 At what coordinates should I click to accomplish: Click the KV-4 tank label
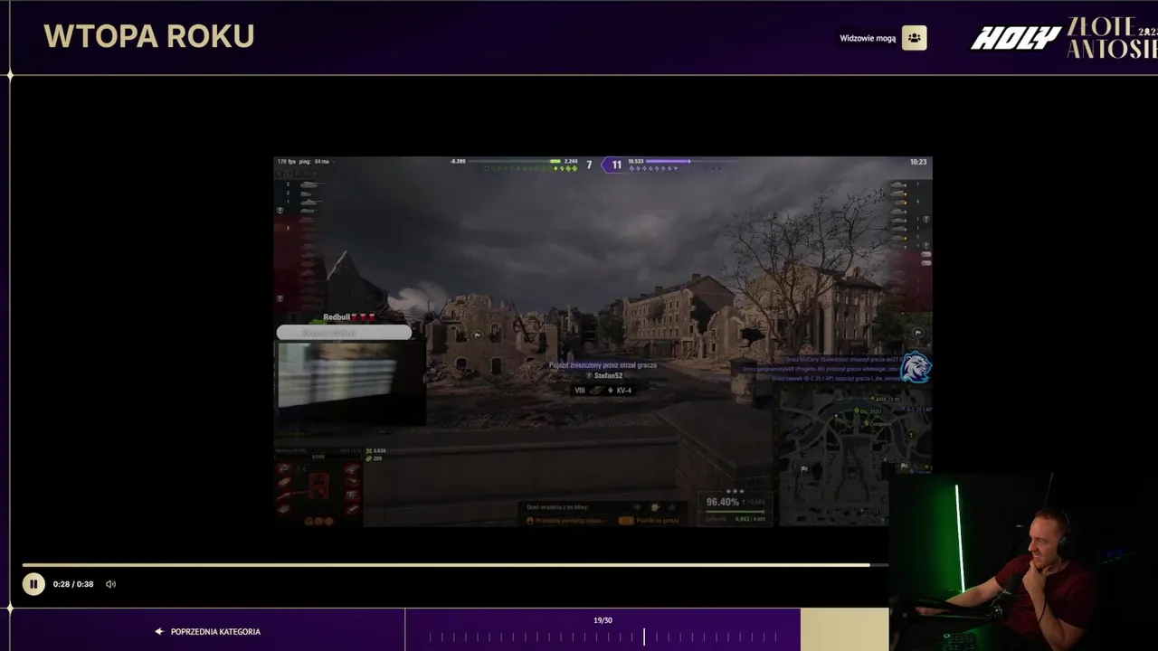(x=624, y=391)
